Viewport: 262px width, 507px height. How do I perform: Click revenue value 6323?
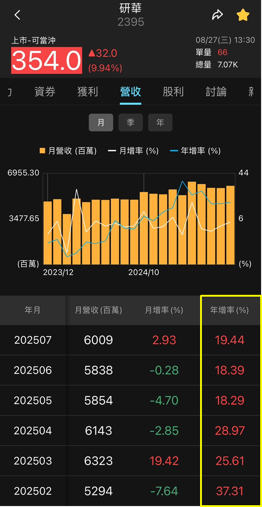coord(98,461)
